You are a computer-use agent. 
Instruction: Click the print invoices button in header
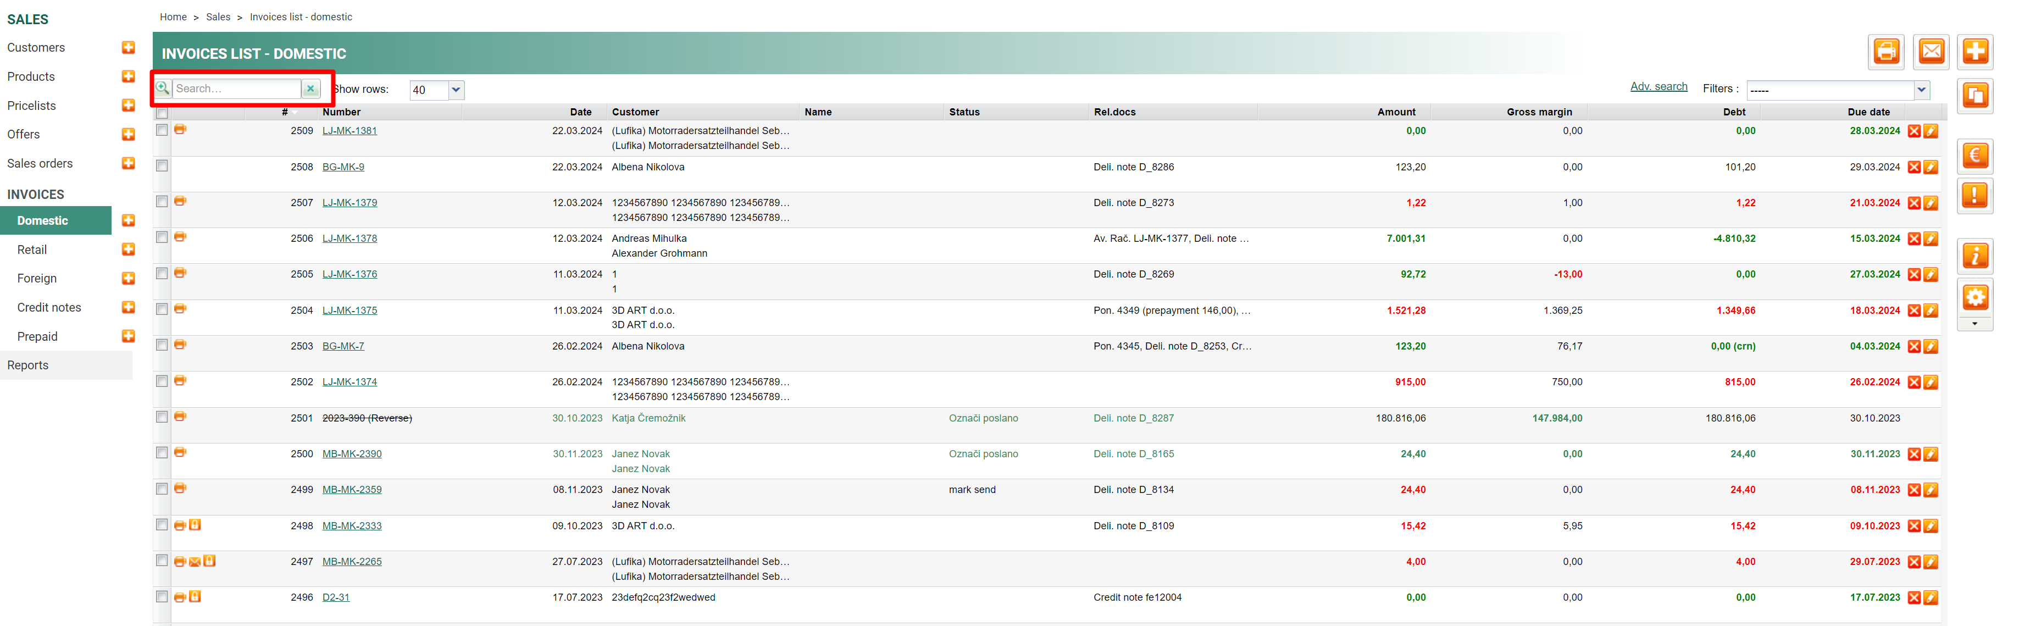point(1886,53)
